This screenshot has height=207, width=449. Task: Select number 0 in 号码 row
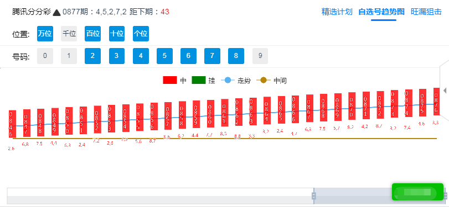45,56
